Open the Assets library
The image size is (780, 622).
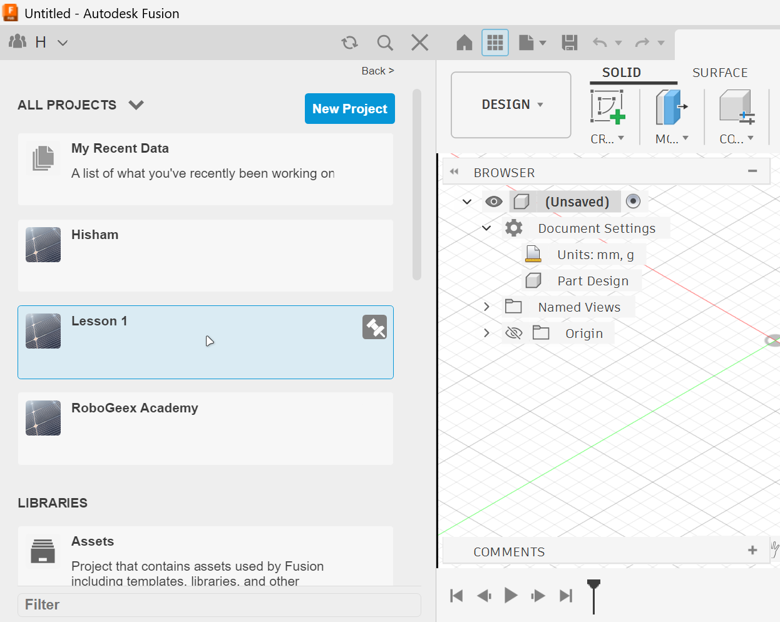(x=205, y=556)
